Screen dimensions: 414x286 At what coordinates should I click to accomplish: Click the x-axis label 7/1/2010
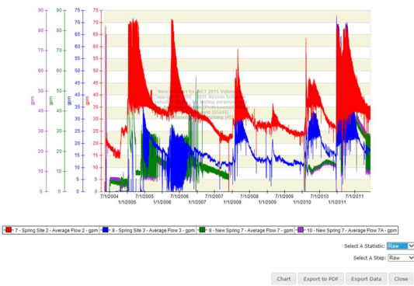click(319, 197)
